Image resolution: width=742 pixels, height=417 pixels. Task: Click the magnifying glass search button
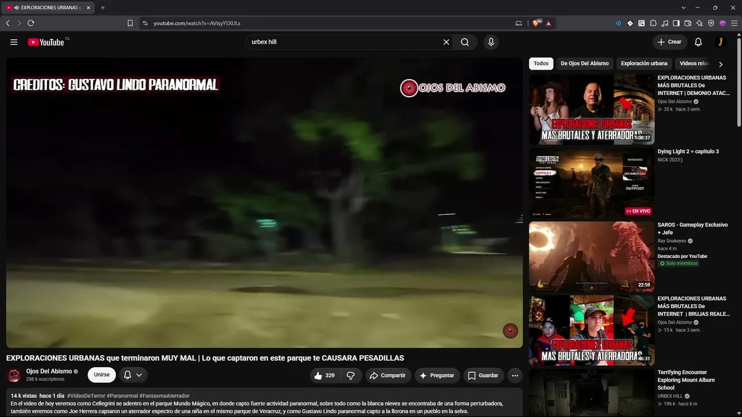coord(465,42)
